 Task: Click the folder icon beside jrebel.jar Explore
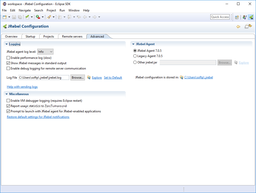(x=236, y=62)
